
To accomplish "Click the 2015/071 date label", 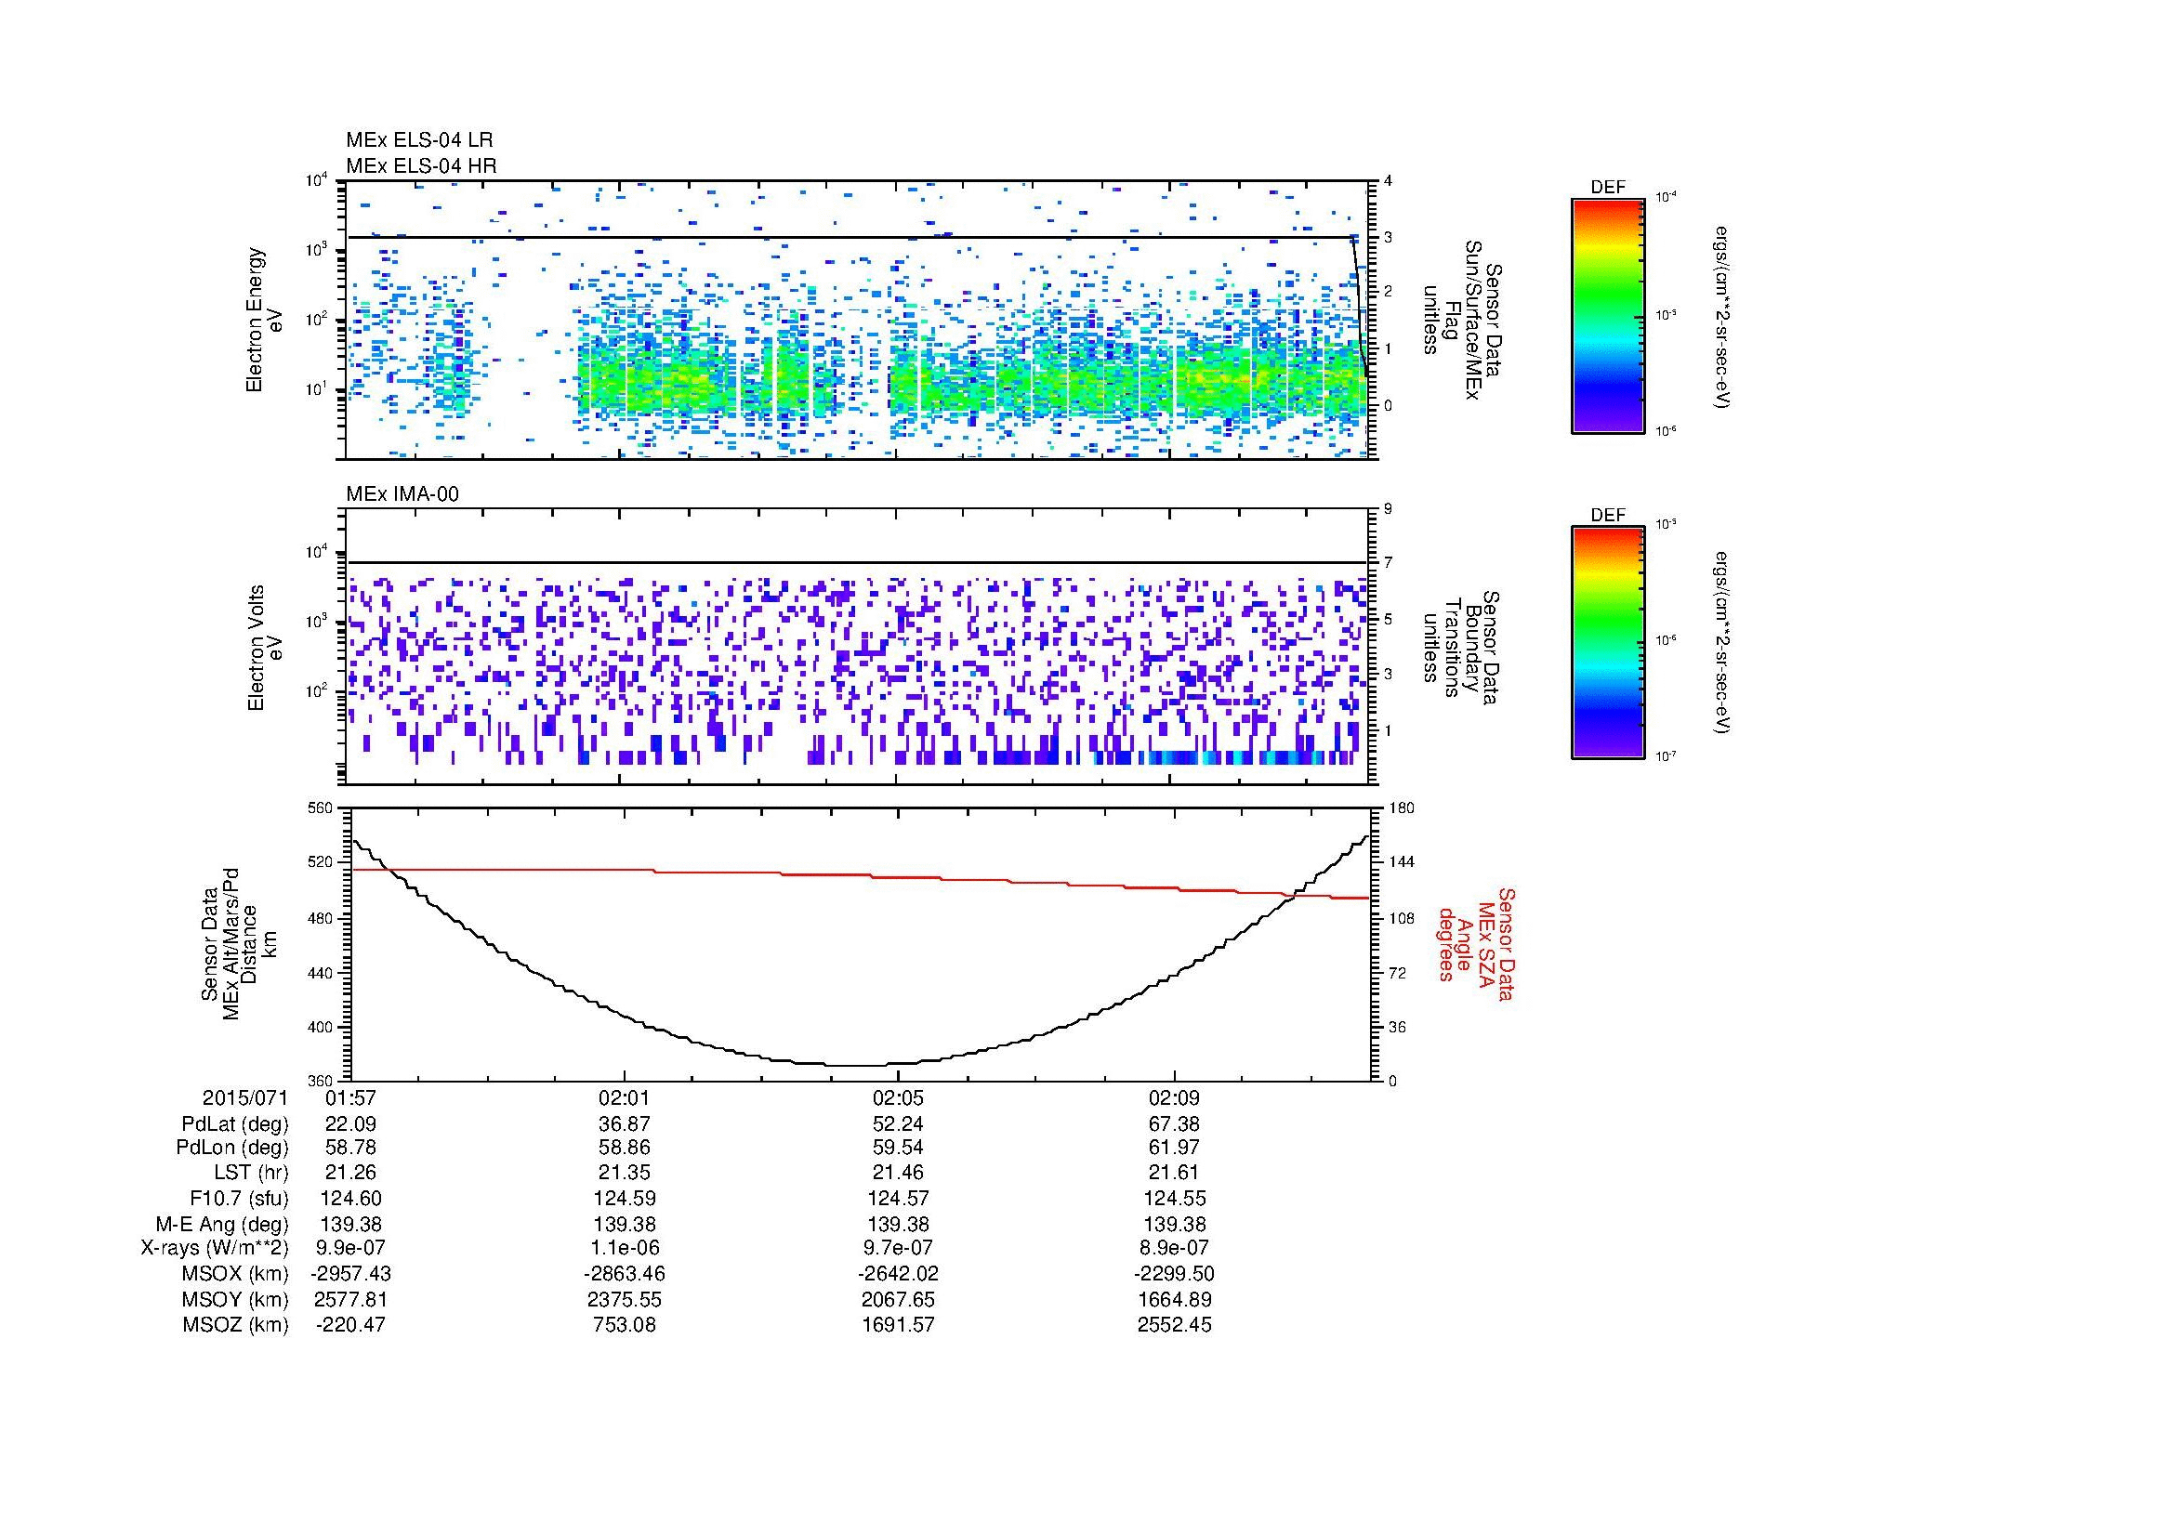I will [244, 1097].
